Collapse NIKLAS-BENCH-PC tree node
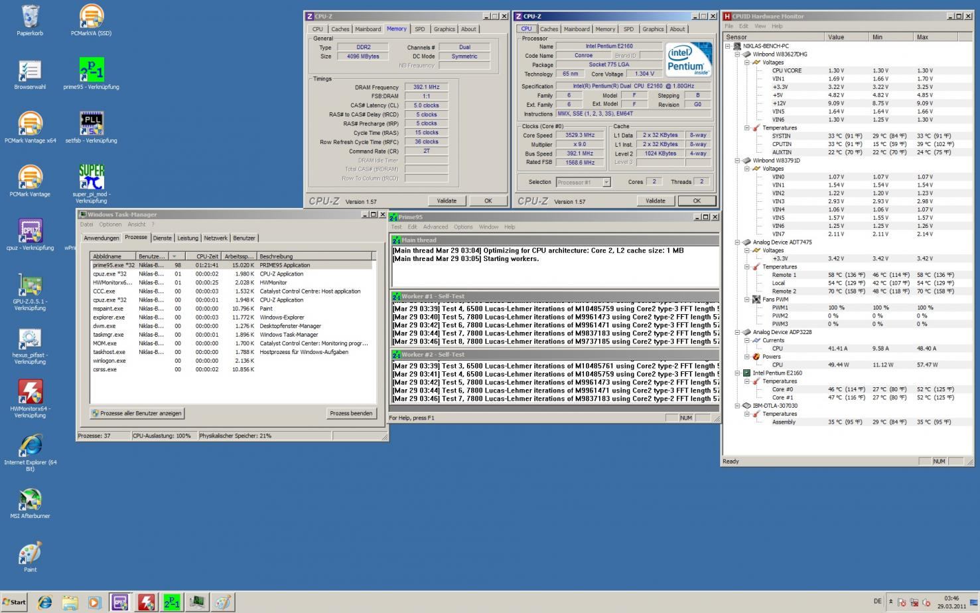The height and width of the screenshot is (613, 980). [x=729, y=46]
